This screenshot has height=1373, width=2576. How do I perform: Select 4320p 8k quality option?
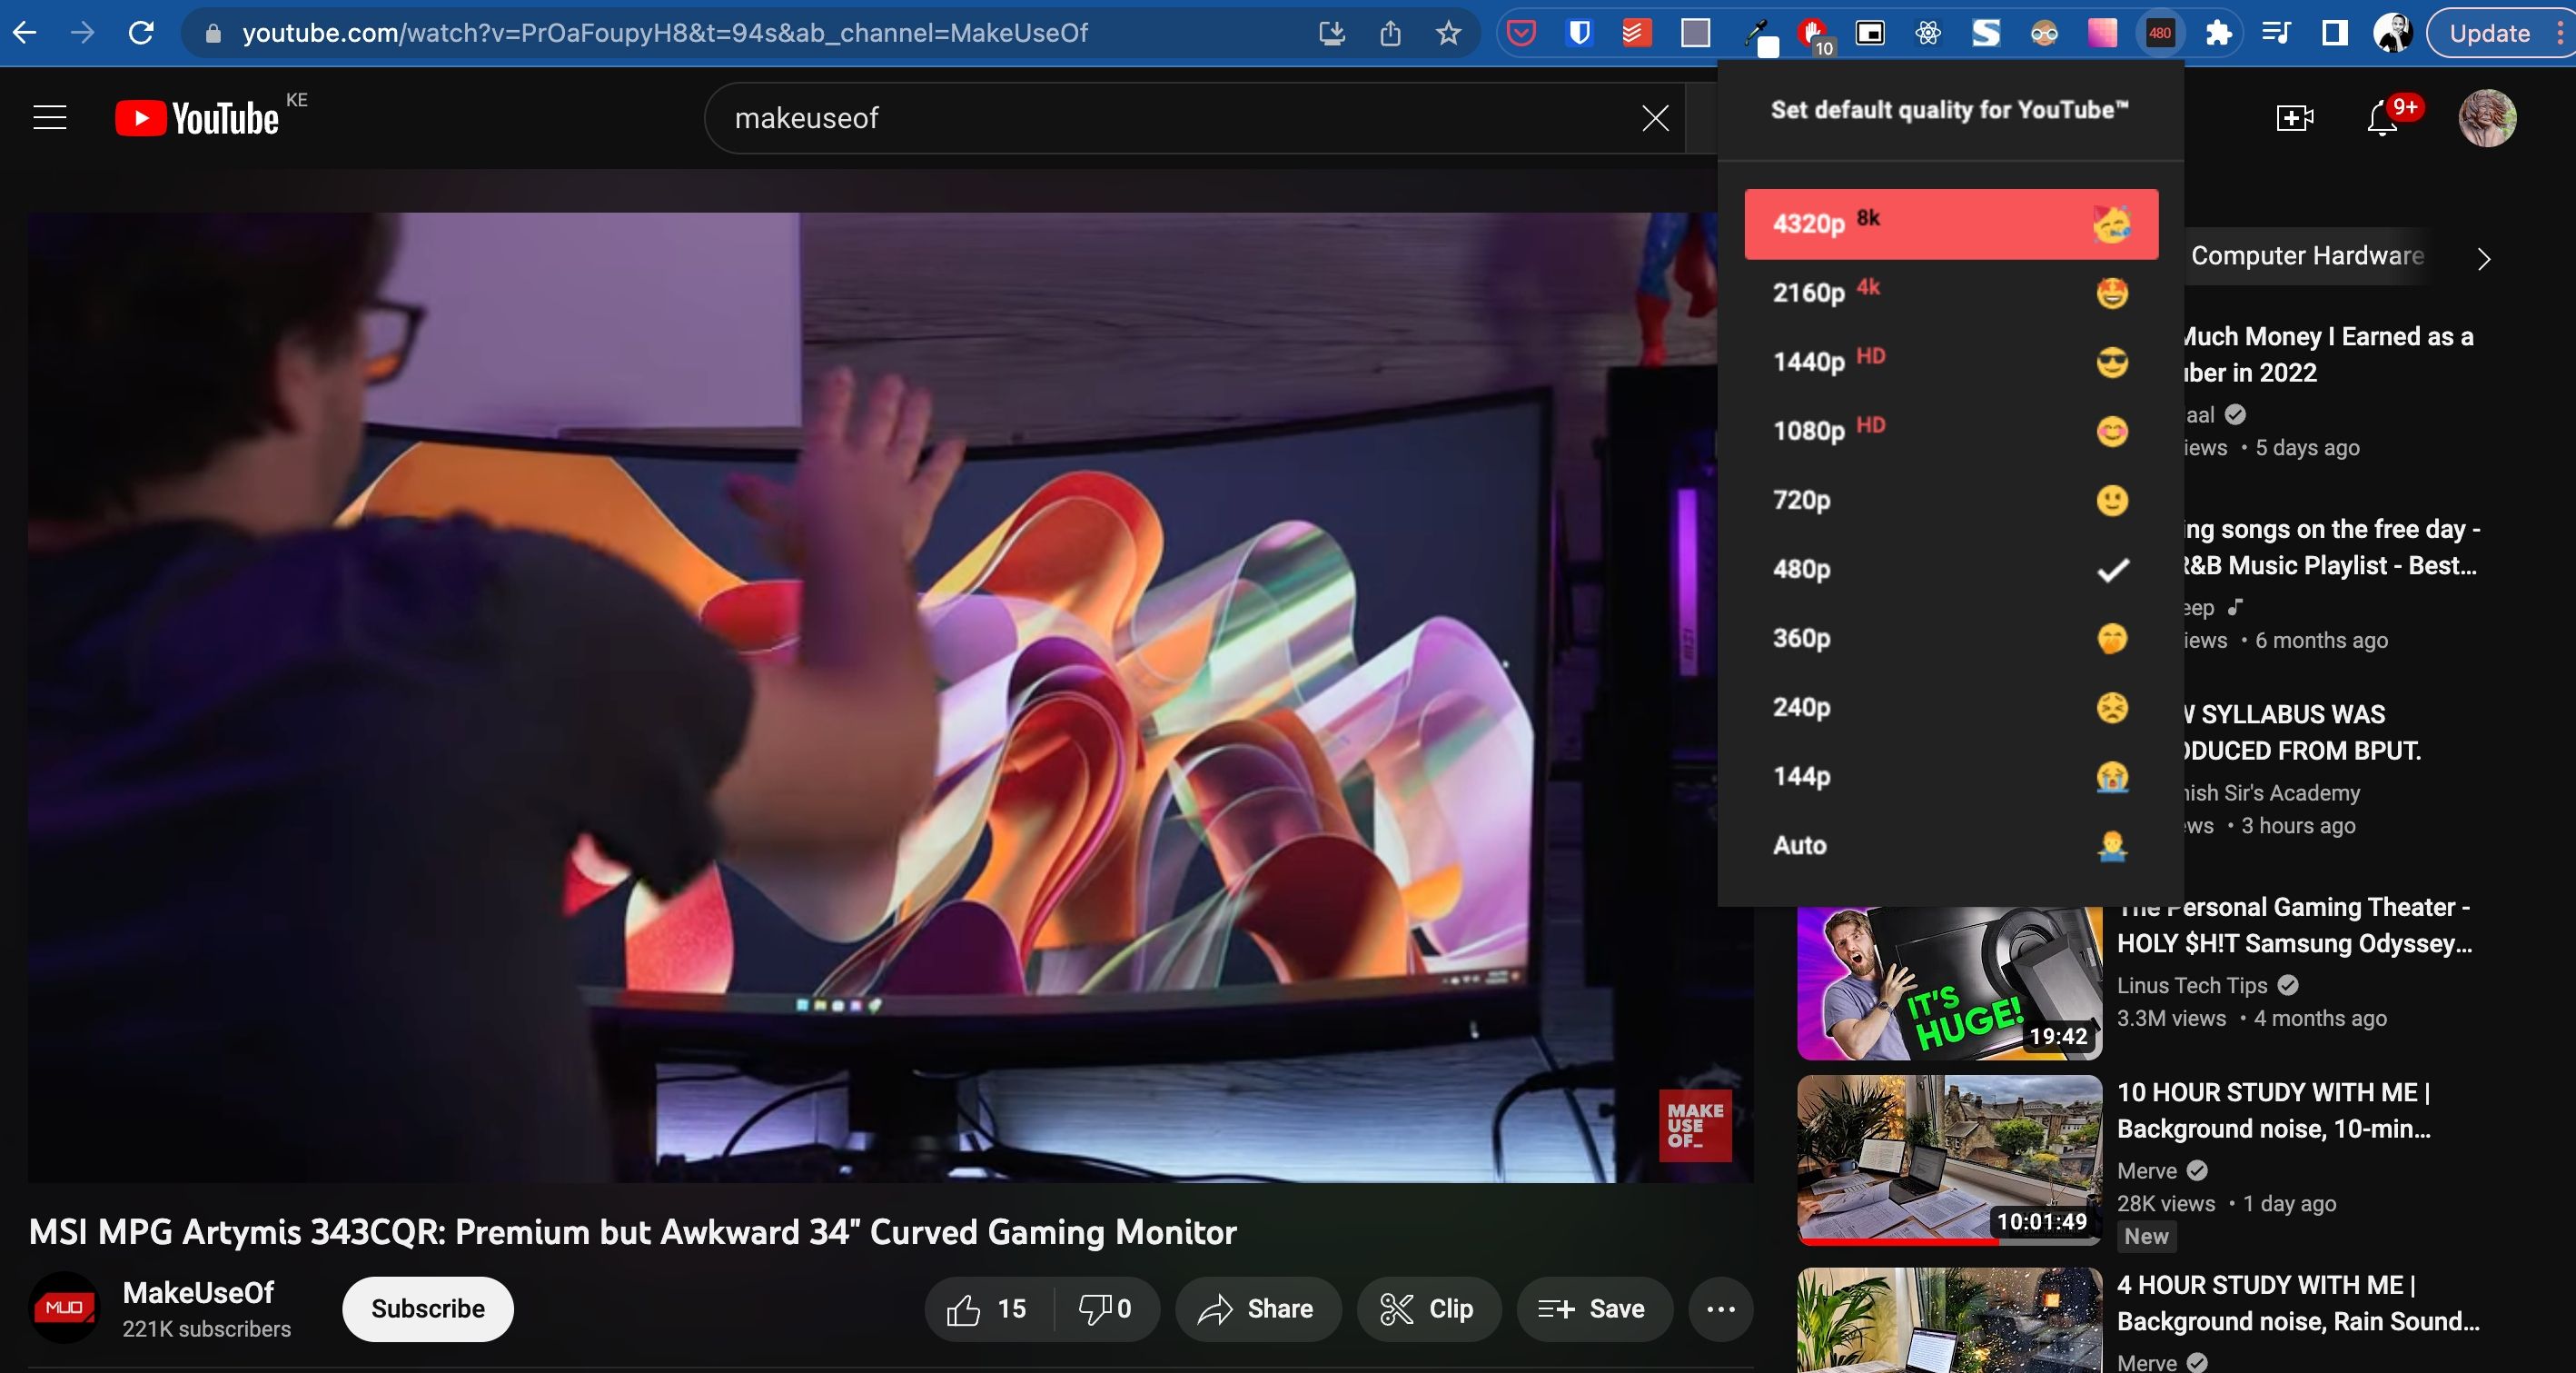[1950, 224]
